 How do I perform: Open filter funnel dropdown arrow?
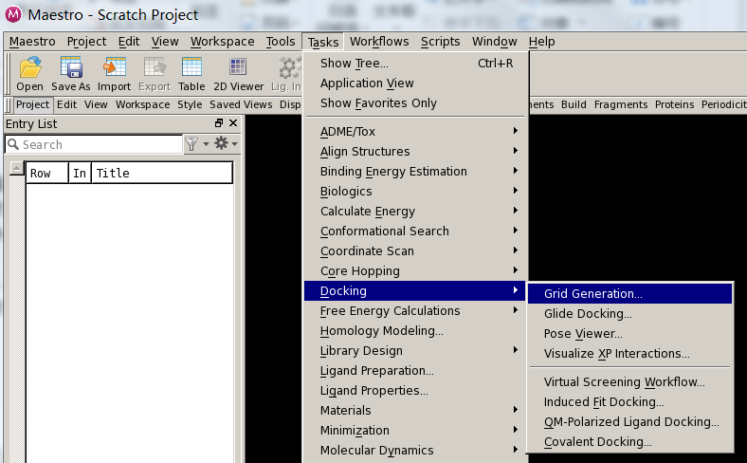point(206,144)
